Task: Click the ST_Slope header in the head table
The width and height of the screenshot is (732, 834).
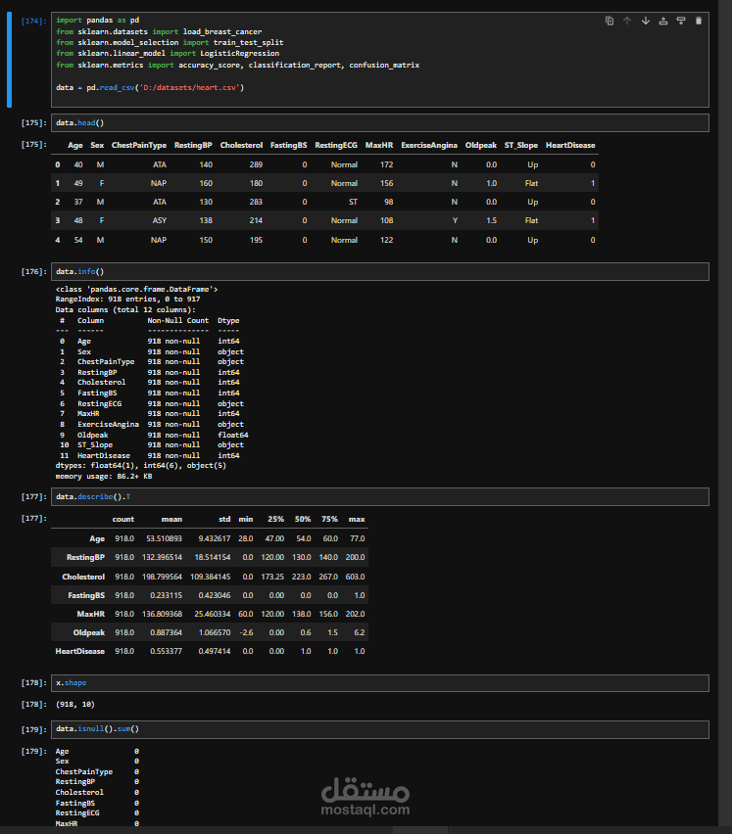Action: click(x=521, y=145)
